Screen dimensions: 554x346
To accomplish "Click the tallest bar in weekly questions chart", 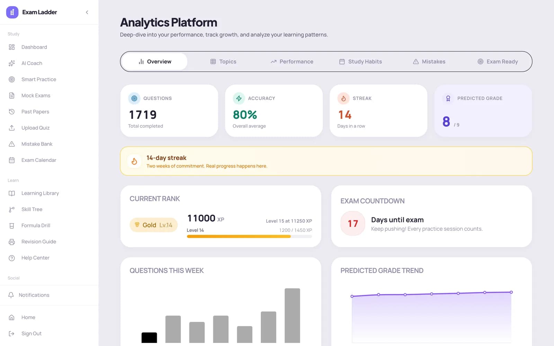I will (x=292, y=316).
